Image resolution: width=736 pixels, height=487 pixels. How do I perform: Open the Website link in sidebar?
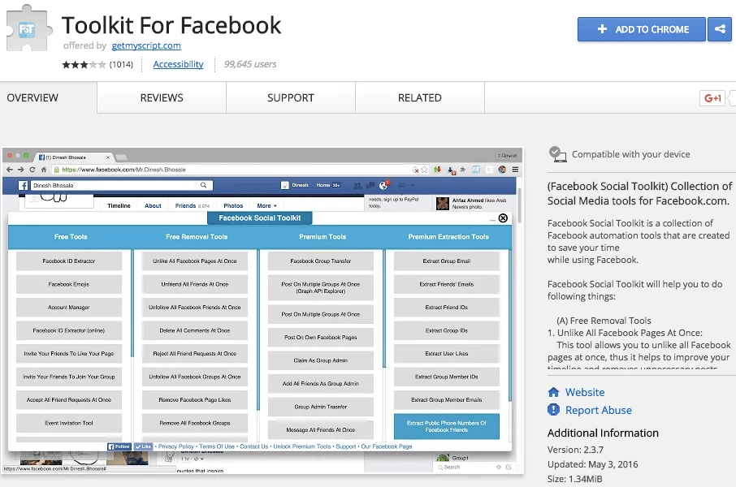point(585,392)
